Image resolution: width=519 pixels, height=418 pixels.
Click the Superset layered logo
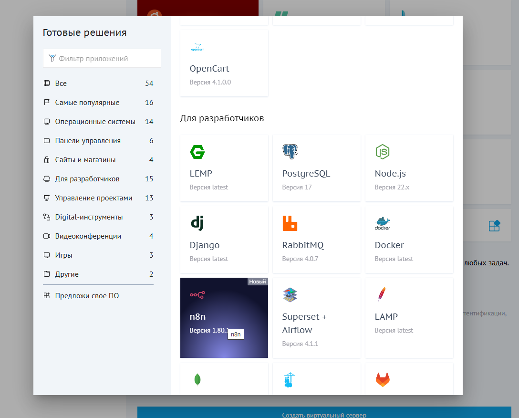coord(290,295)
